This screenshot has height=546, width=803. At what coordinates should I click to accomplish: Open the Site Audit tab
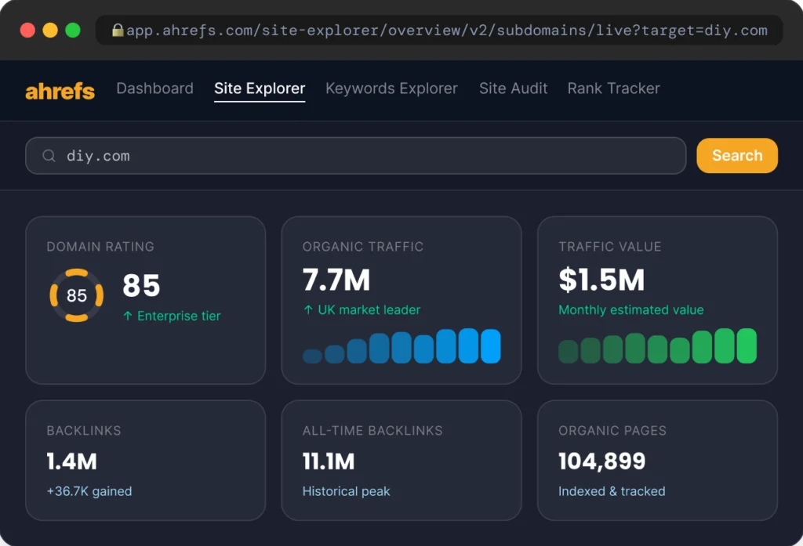[x=513, y=89]
